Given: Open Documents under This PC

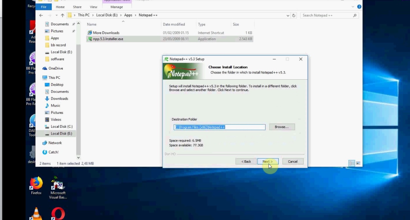Looking at the screenshot, I should pos(60,92).
